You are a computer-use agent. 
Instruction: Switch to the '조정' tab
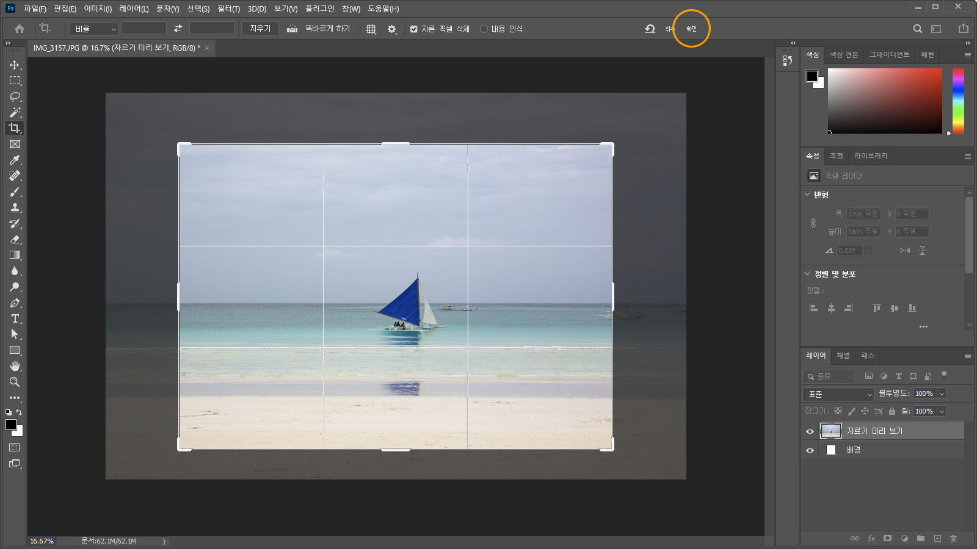(836, 156)
